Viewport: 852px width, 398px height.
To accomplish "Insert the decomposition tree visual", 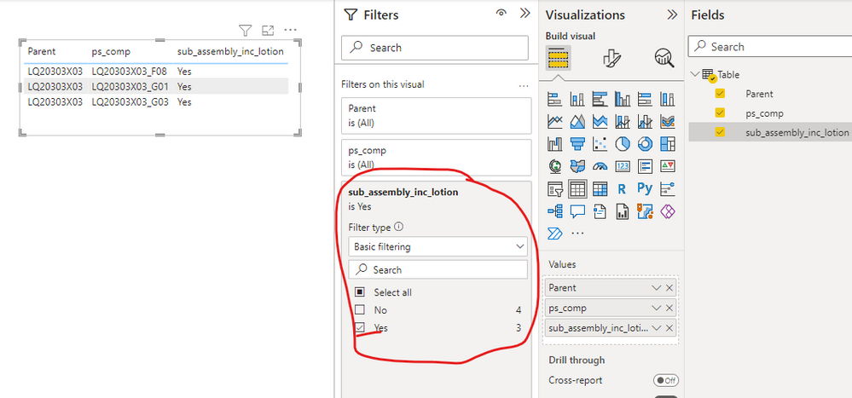I will 554,211.
